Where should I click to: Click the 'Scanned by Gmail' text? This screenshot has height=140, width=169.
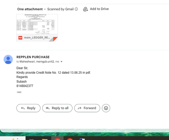pyautogui.click(x=61, y=9)
